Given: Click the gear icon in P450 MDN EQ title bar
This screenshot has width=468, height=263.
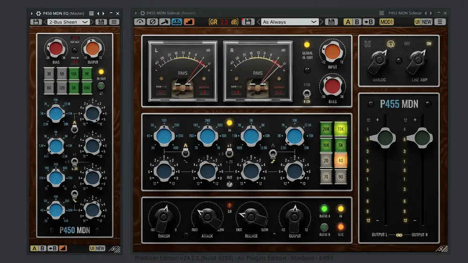Looking at the screenshot, I should coord(38,14).
